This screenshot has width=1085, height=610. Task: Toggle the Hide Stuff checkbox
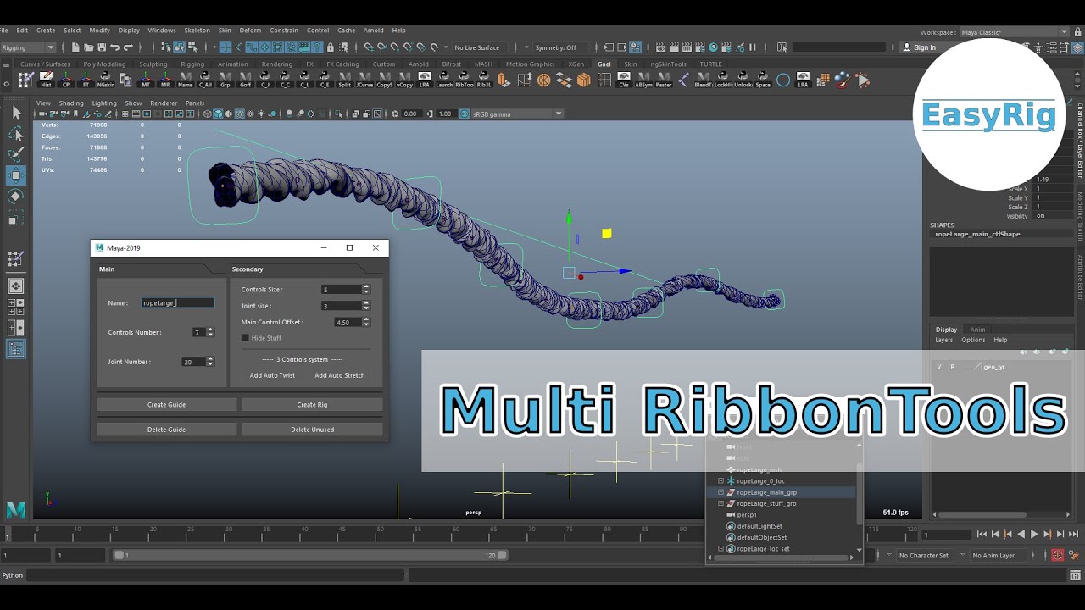245,338
